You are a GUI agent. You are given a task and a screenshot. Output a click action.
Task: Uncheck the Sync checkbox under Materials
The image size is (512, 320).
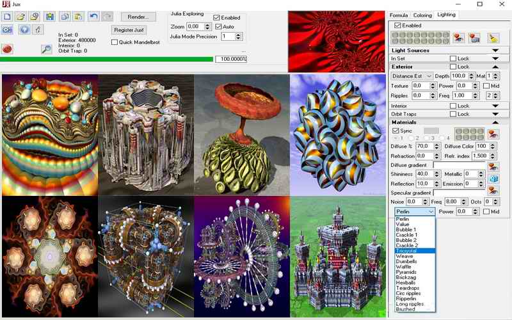pos(396,131)
